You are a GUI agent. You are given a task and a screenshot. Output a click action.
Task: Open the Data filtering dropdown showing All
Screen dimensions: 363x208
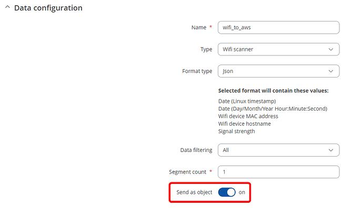tap(278, 150)
